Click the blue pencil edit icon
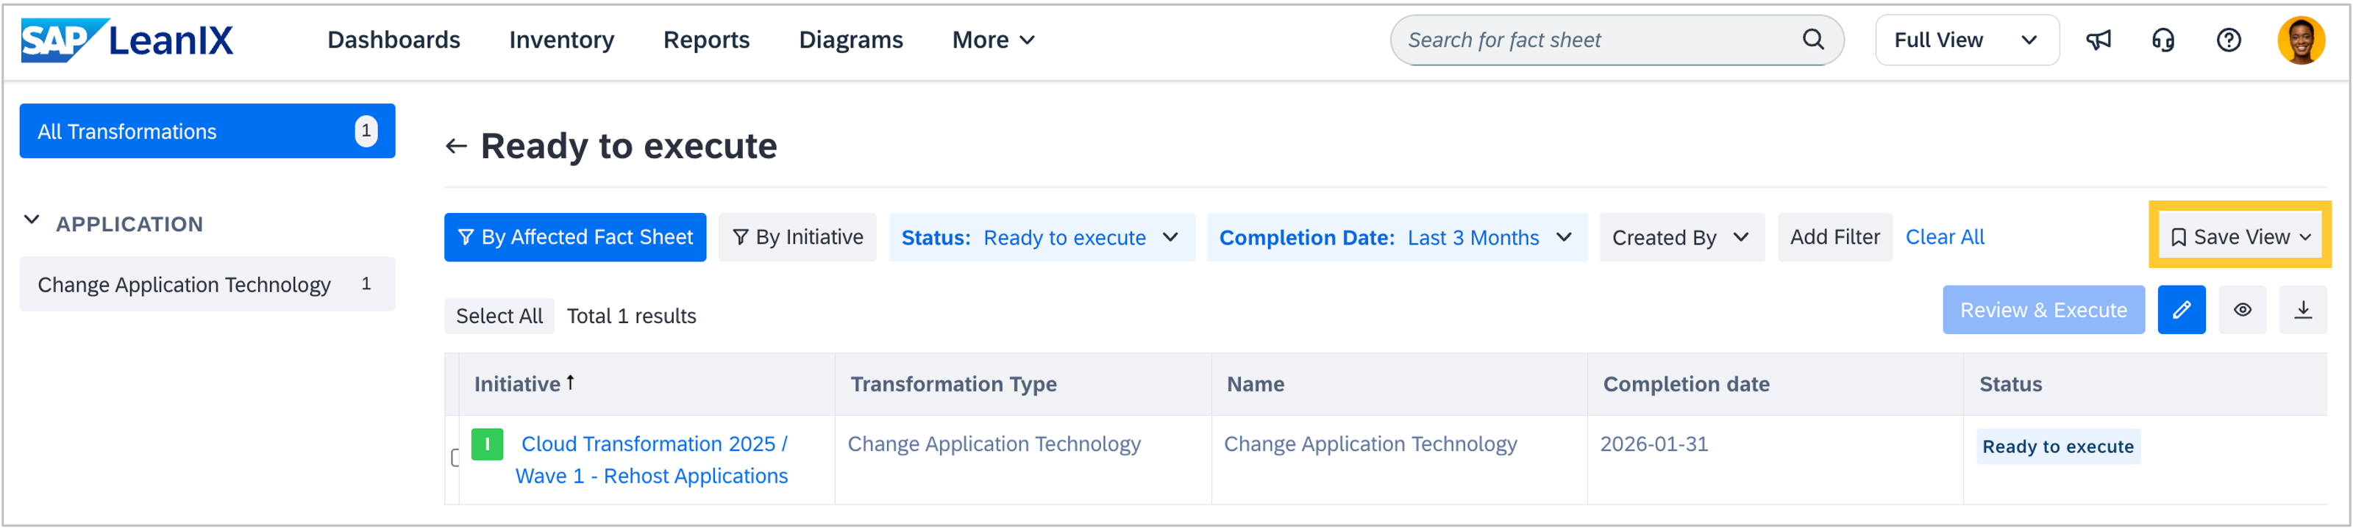The image size is (2353, 528). [2182, 310]
